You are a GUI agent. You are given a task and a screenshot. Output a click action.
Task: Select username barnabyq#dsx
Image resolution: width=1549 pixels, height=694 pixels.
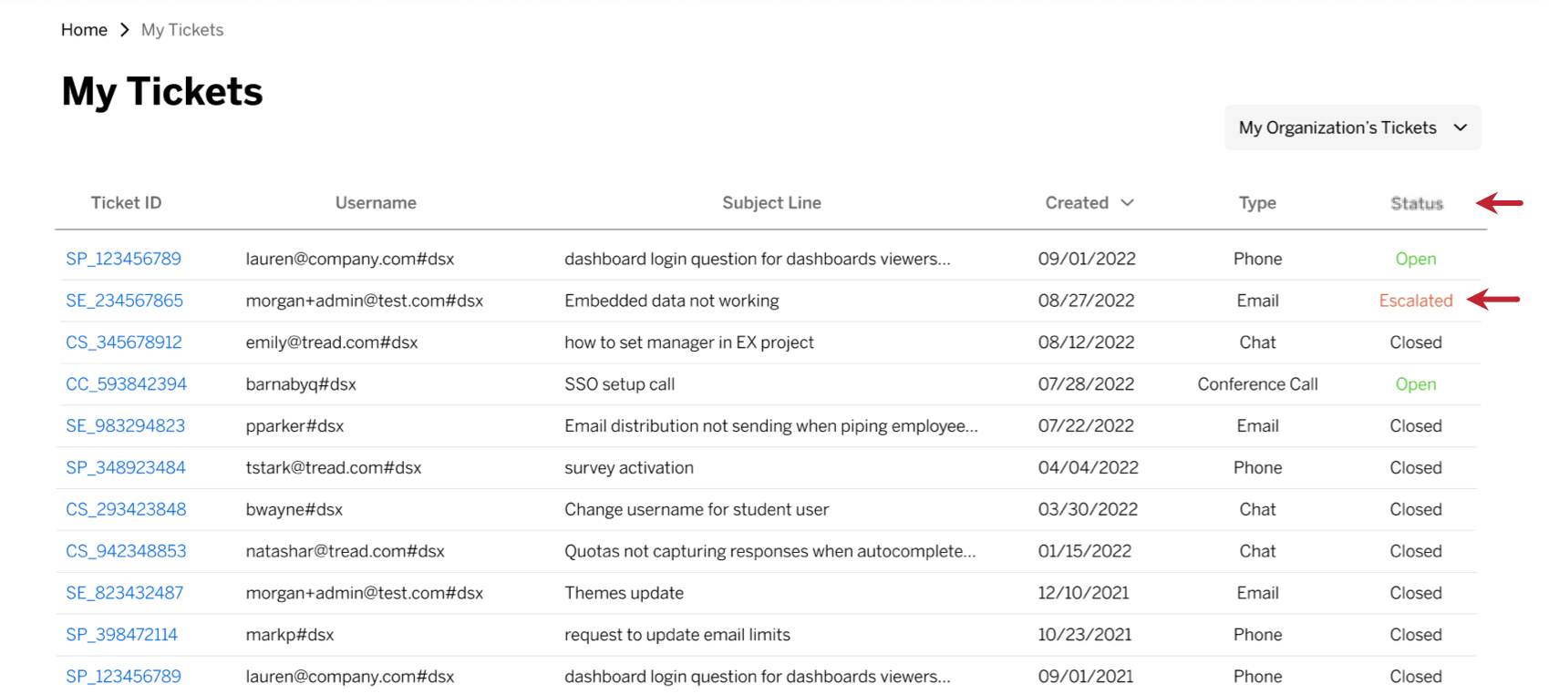(x=301, y=384)
